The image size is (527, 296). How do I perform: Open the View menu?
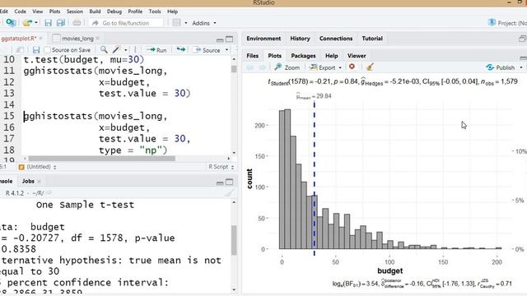pyautogui.click(x=38, y=12)
